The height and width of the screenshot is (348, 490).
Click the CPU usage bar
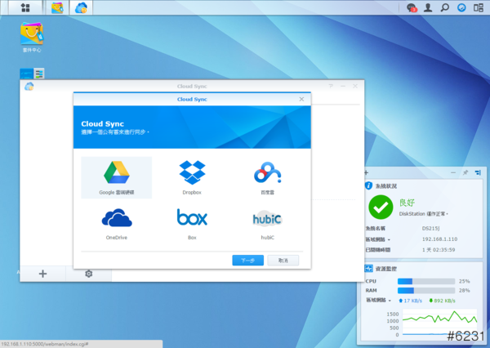tap(425, 281)
